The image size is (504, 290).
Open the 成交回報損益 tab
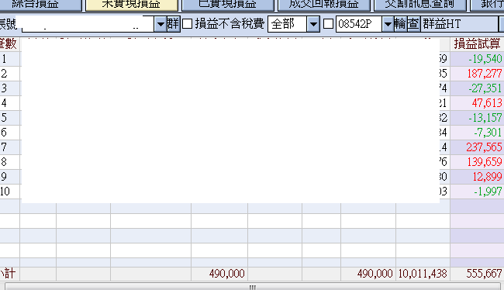click(x=323, y=5)
